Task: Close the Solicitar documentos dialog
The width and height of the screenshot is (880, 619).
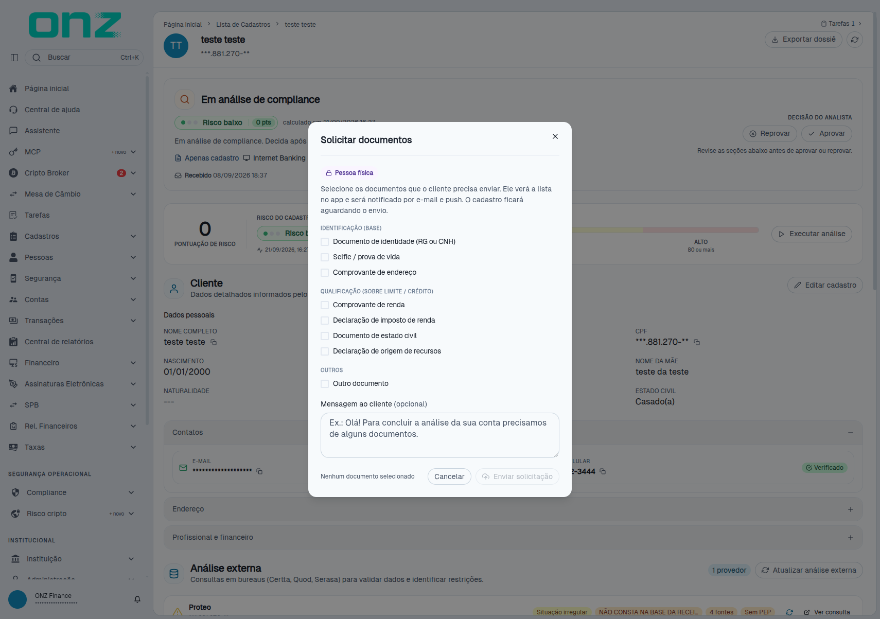Action: [555, 136]
